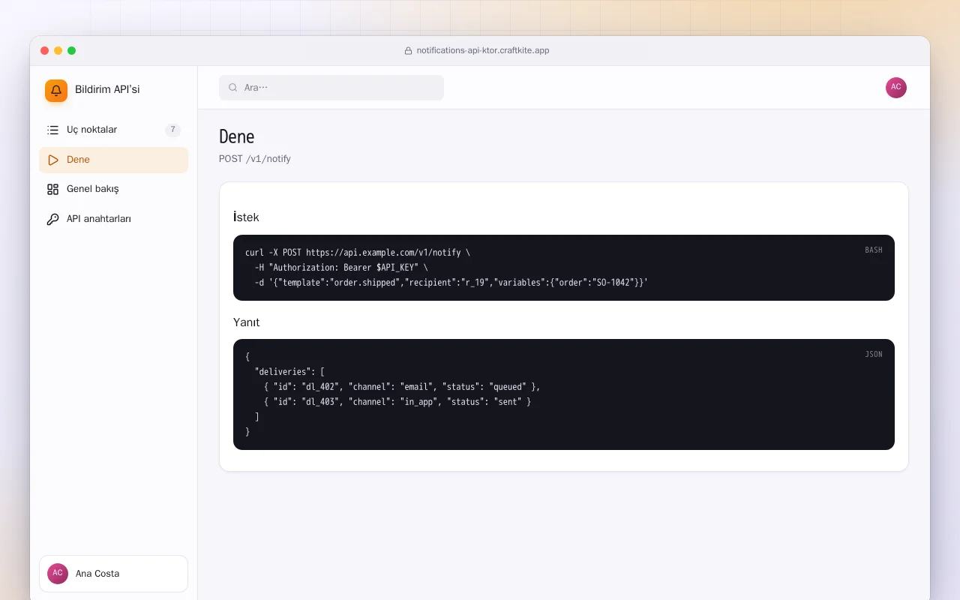Open the AC avatar in top bar
Screen dimensions: 960x600
point(896,88)
